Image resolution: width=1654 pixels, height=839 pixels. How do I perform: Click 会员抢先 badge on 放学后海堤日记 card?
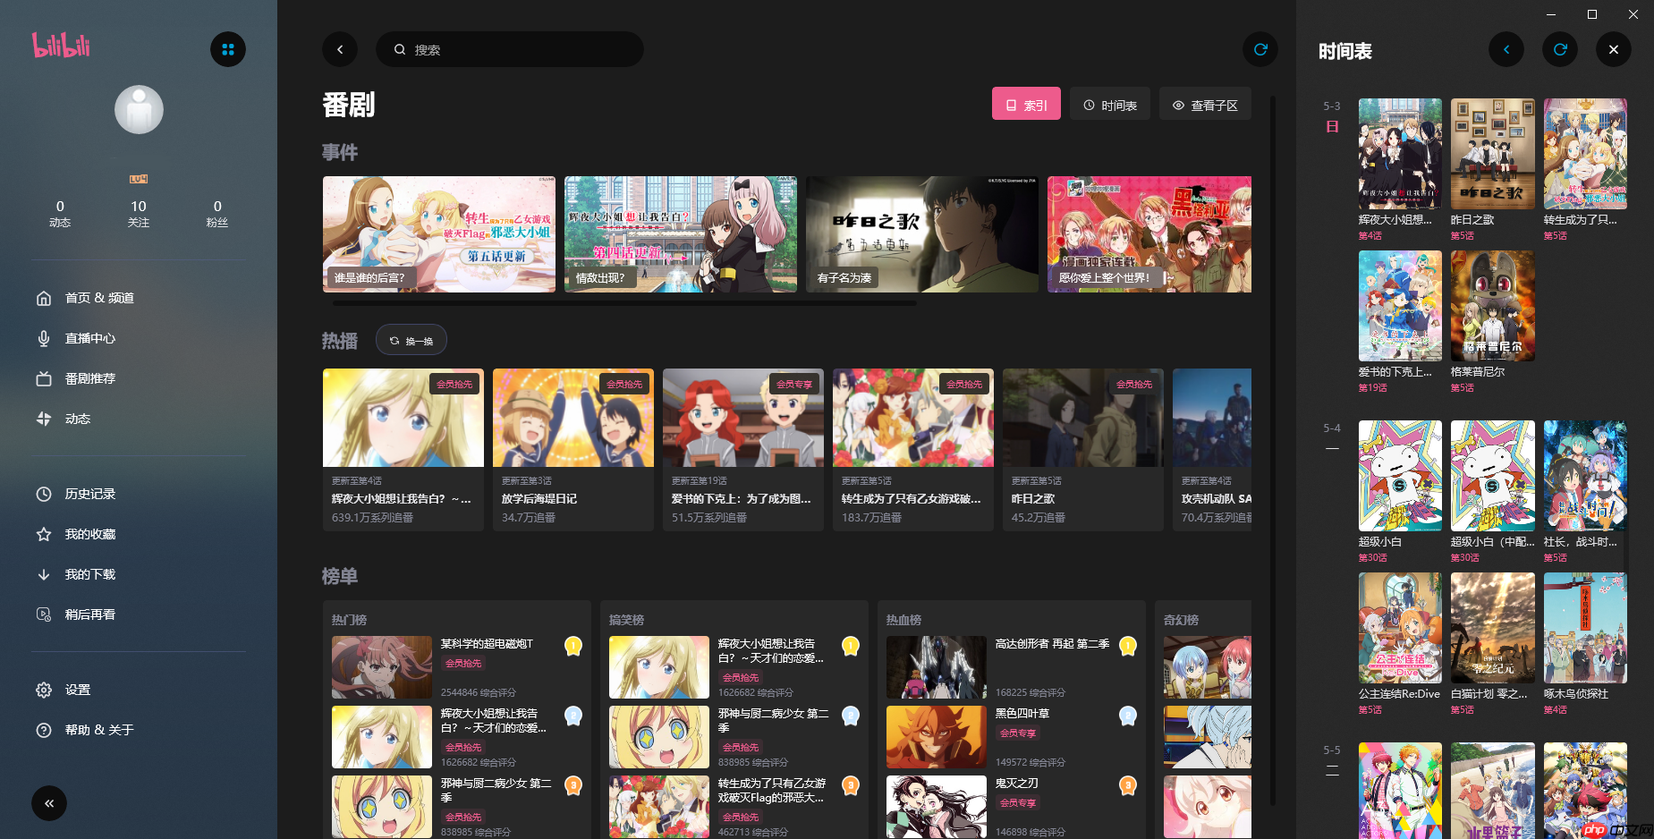[x=624, y=384]
